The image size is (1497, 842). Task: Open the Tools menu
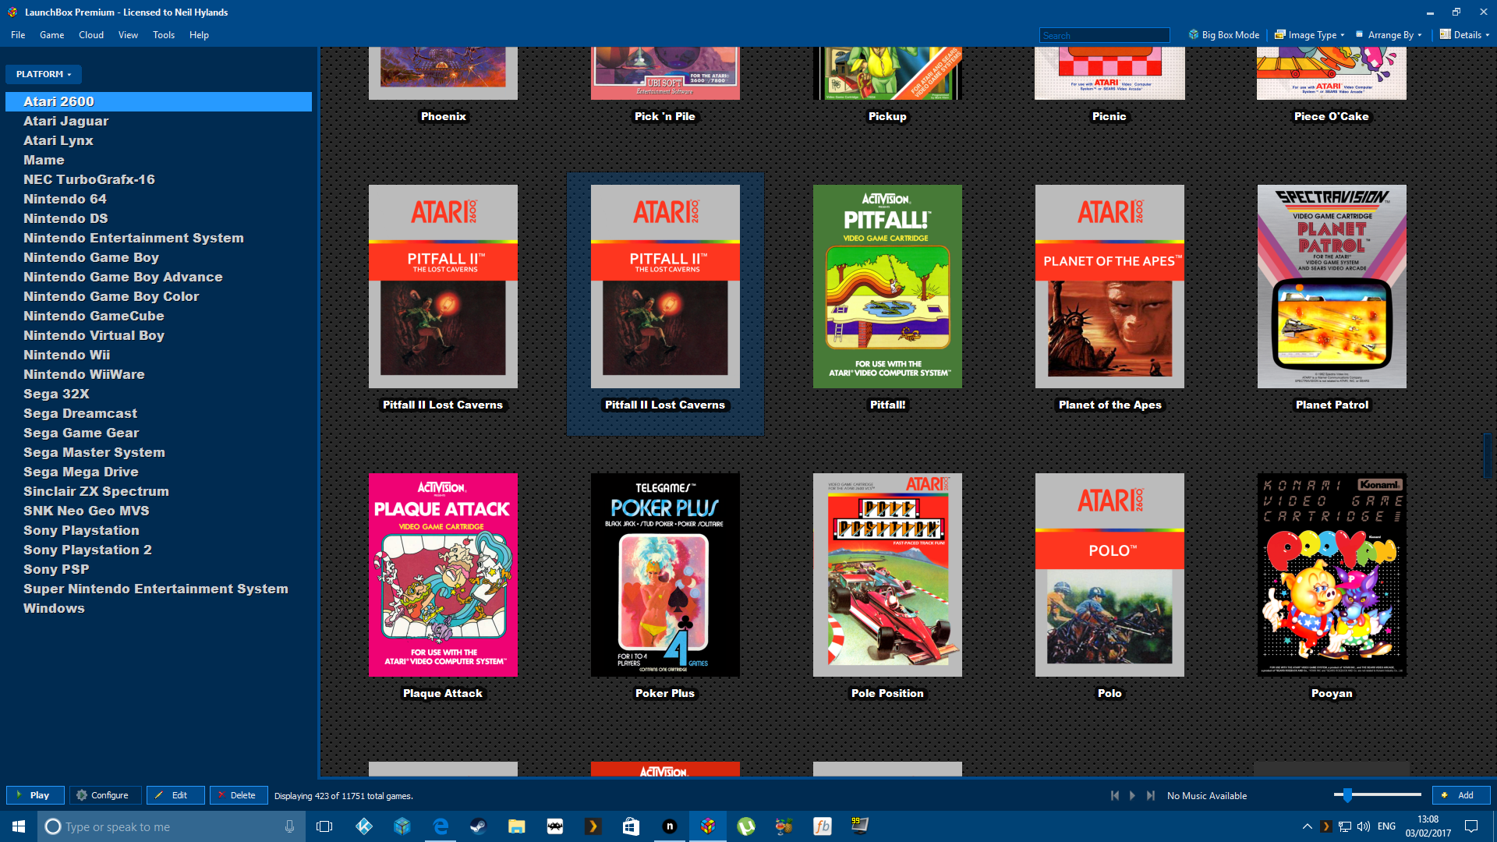point(164,35)
